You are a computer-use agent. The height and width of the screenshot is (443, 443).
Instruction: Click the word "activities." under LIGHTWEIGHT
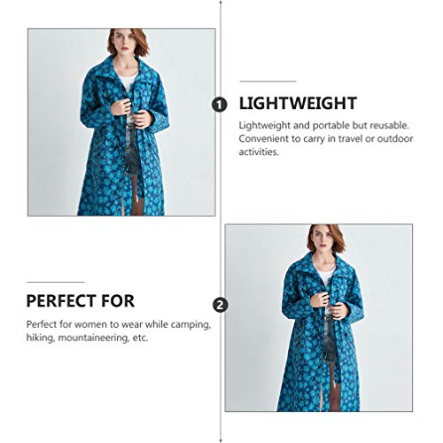(259, 152)
